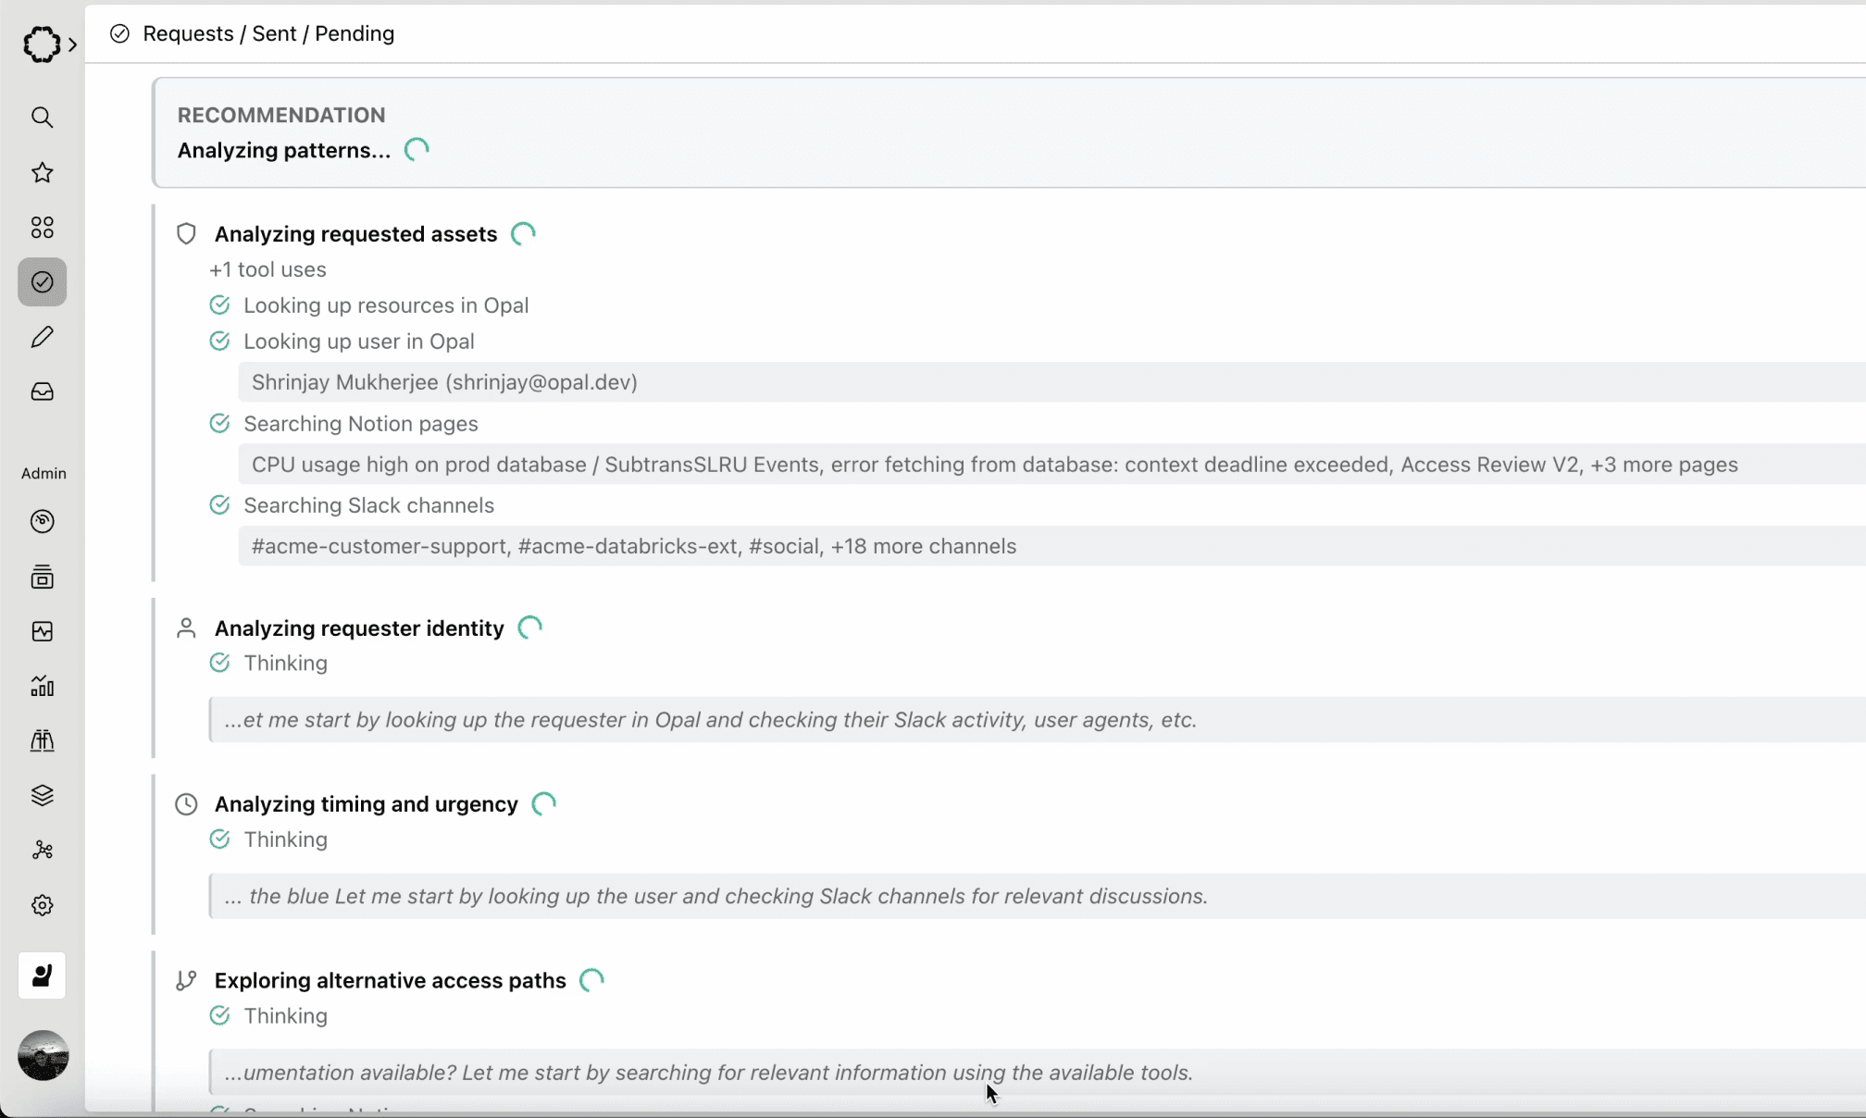Click the Exploring alternative access paths heading
1866x1118 pixels.
(390, 980)
